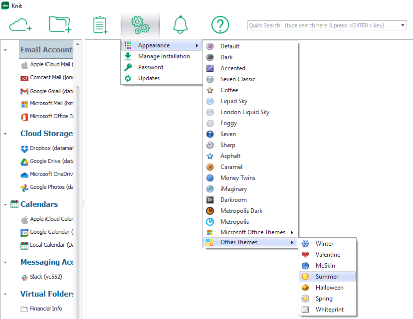This screenshot has height=319, width=413.
Task: Apply the Caramel theme
Action: click(250, 167)
